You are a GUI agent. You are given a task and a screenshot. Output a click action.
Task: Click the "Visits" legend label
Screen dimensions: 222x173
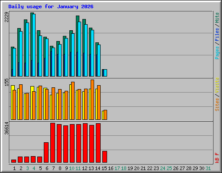[217, 85]
